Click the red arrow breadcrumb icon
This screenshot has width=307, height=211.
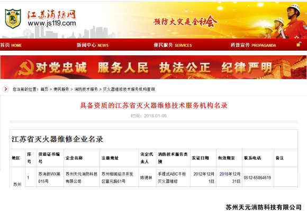[x=5, y=89]
